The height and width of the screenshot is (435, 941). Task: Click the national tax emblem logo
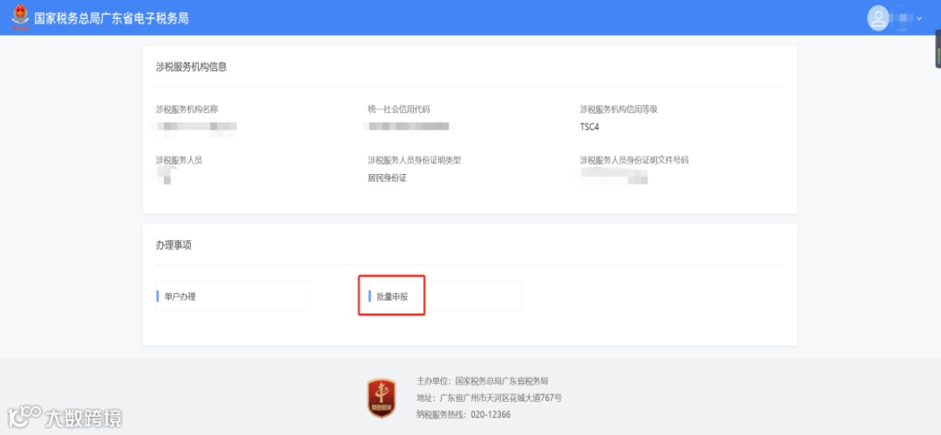(20, 17)
